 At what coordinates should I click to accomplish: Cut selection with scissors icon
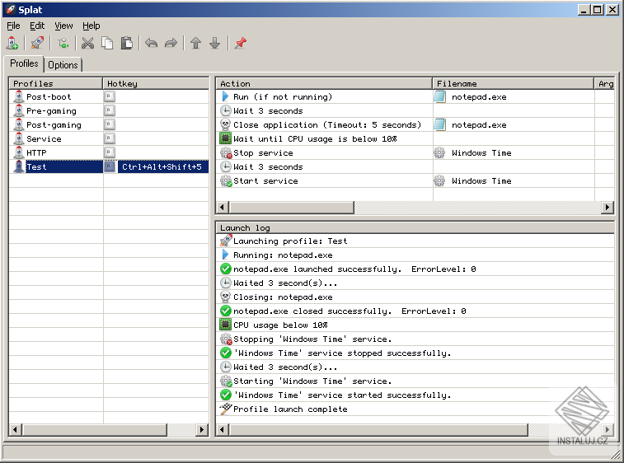tap(87, 43)
